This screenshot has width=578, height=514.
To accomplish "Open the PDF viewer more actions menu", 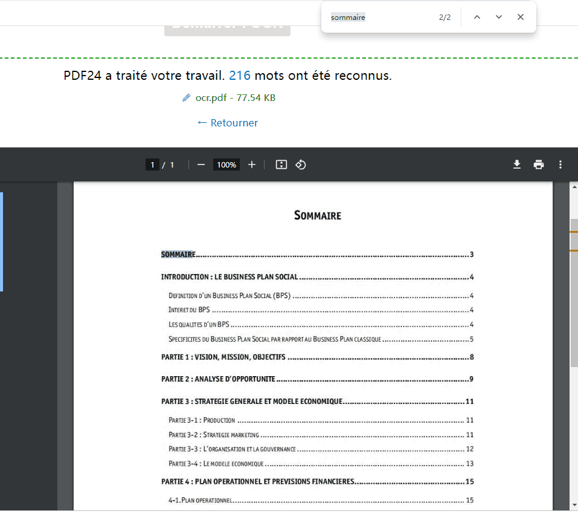I will tap(560, 164).
